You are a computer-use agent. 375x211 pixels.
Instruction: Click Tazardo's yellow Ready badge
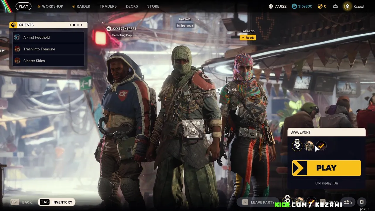click(x=248, y=38)
